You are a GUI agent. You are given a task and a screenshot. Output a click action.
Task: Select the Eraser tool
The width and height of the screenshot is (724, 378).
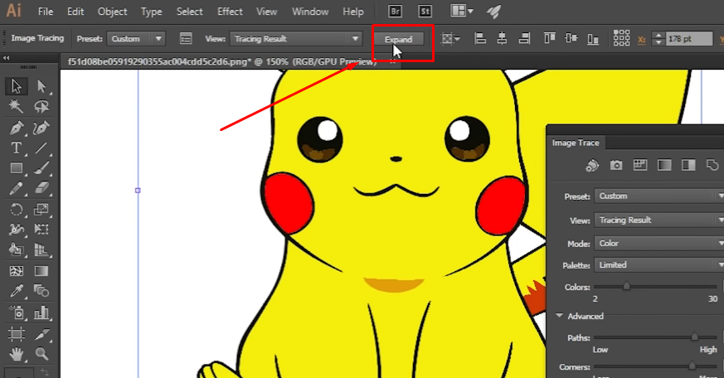click(41, 188)
